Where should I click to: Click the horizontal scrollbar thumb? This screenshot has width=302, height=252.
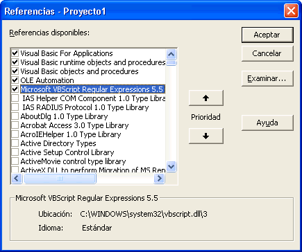pos(60,179)
